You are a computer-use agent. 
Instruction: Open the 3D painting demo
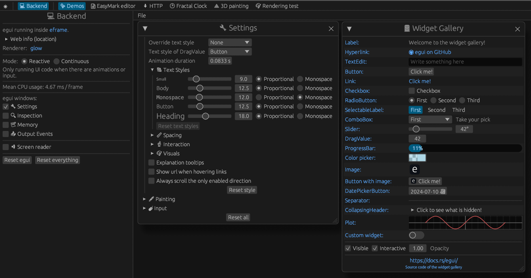point(231,6)
